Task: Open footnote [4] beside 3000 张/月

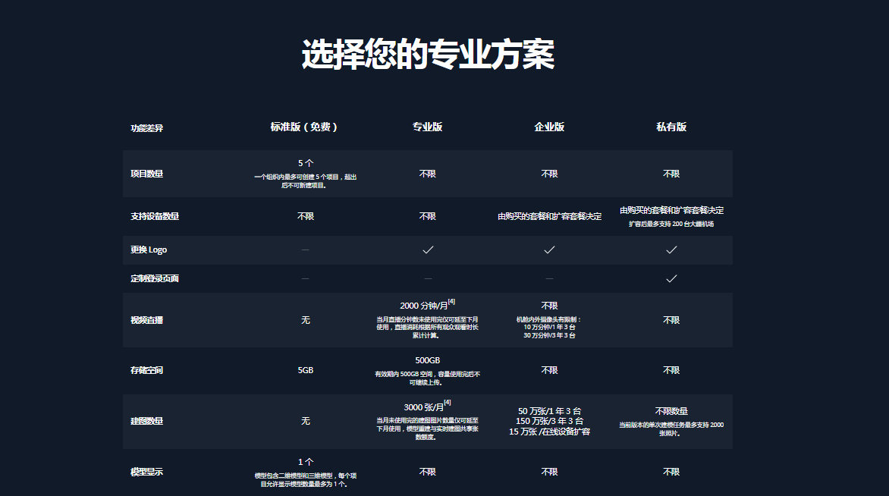Action: click(x=448, y=403)
